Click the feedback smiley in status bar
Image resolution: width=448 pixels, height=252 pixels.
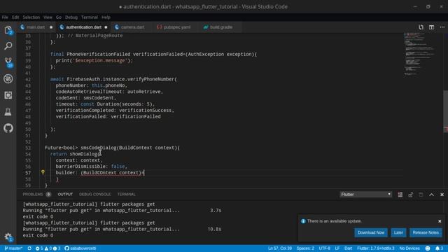tap(428, 248)
